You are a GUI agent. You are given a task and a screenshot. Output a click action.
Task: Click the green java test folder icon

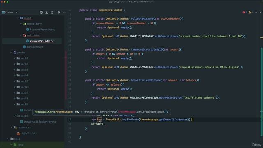coord(15,144)
